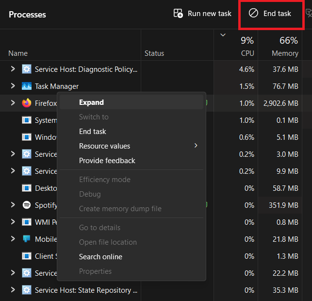Viewport: 312px width, 301px height.
Task: Select Provide feedback in context menu
Action: [131, 161]
